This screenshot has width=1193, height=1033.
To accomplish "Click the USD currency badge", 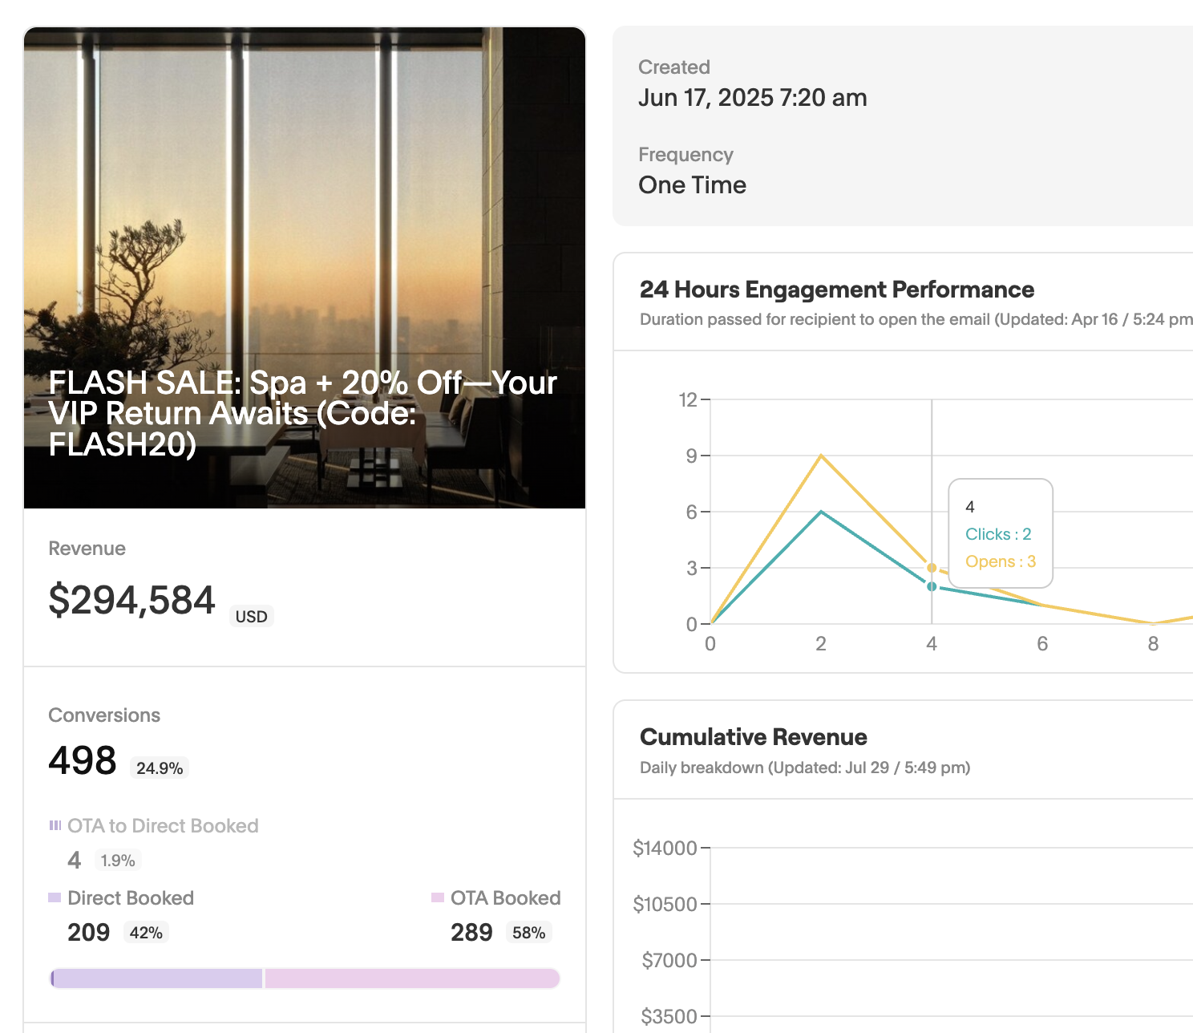I will click(251, 617).
